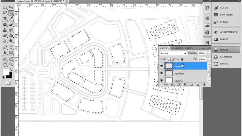Select the 3D Rotate tool
The image size is (242, 136).
point(5,59)
